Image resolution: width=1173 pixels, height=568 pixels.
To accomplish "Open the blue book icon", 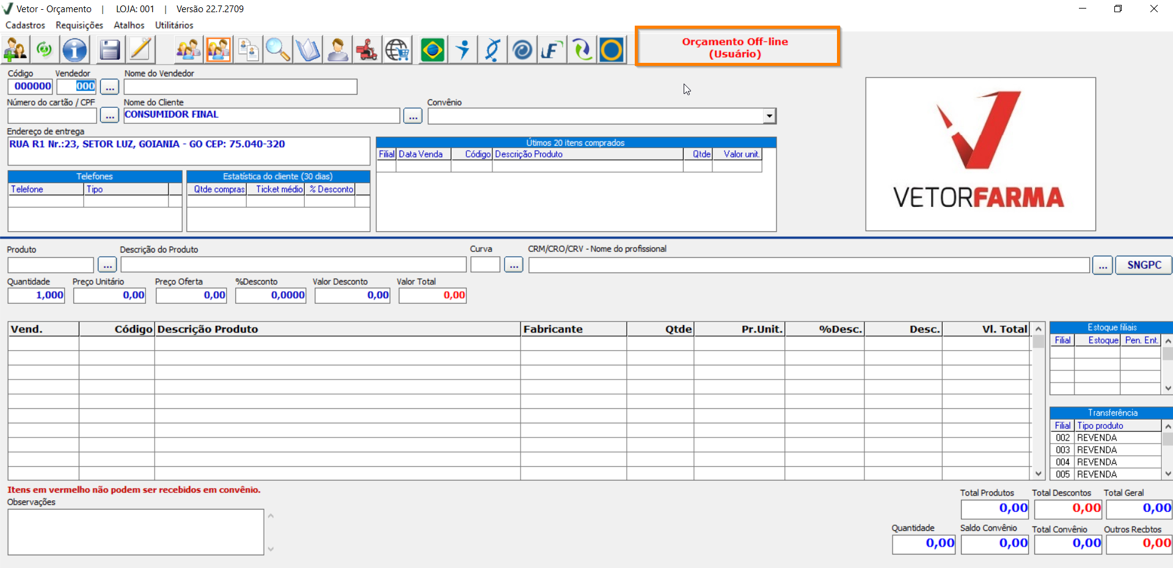I will [x=307, y=50].
